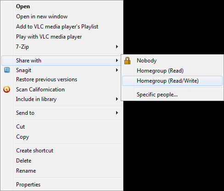
Task: Expand the Snagit submenu arrow
Action: click(117, 70)
